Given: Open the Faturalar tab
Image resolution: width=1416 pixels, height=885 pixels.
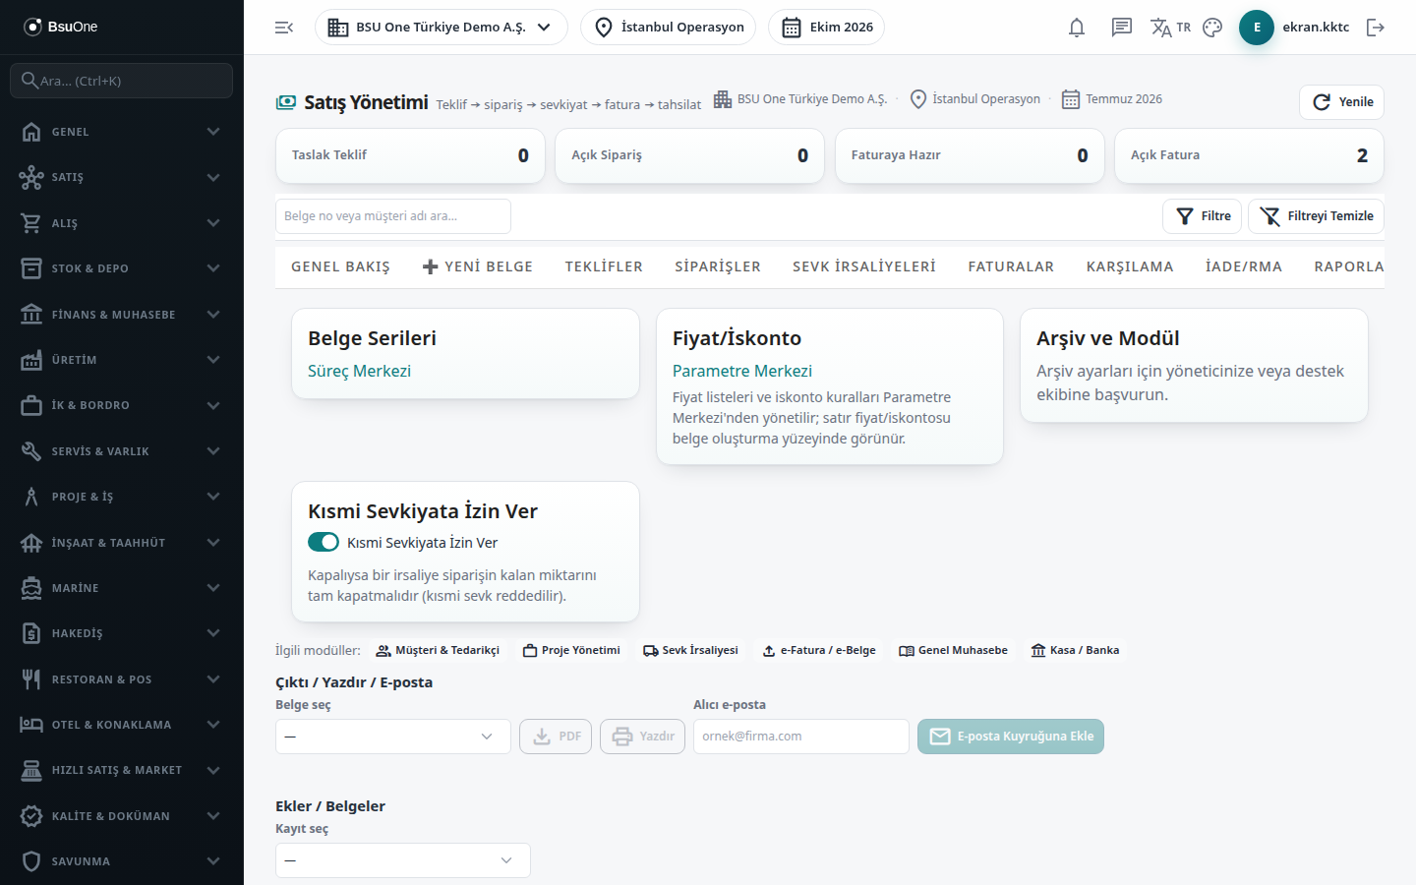Looking at the screenshot, I should 1011,266.
